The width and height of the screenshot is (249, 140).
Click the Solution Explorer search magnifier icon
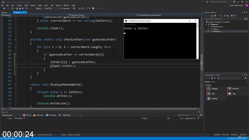pos(245,19)
